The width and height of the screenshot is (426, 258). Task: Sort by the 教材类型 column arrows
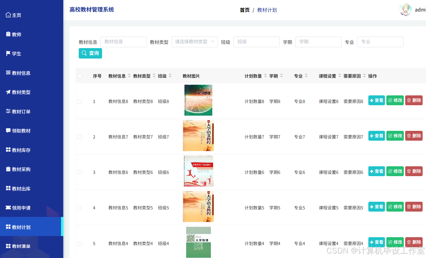154,76
